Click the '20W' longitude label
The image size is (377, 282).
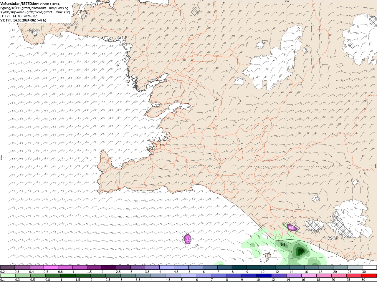pos(287,1)
